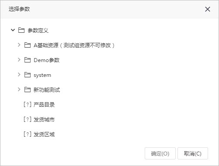
Task: Confirm with the 确定(O) button
Action: click(160, 153)
